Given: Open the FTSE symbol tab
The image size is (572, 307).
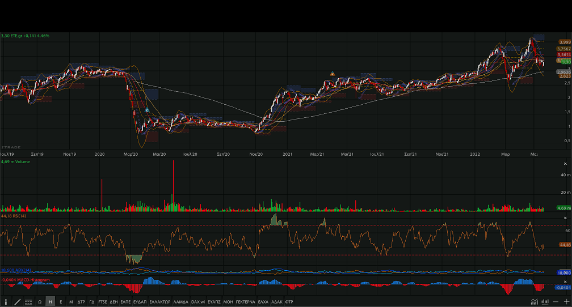Looking at the screenshot, I should pos(103,302).
